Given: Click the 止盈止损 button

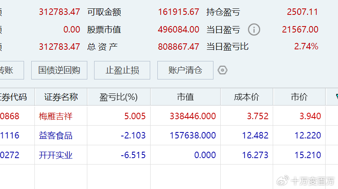Looking at the screenshot, I should pyautogui.click(x=122, y=70).
